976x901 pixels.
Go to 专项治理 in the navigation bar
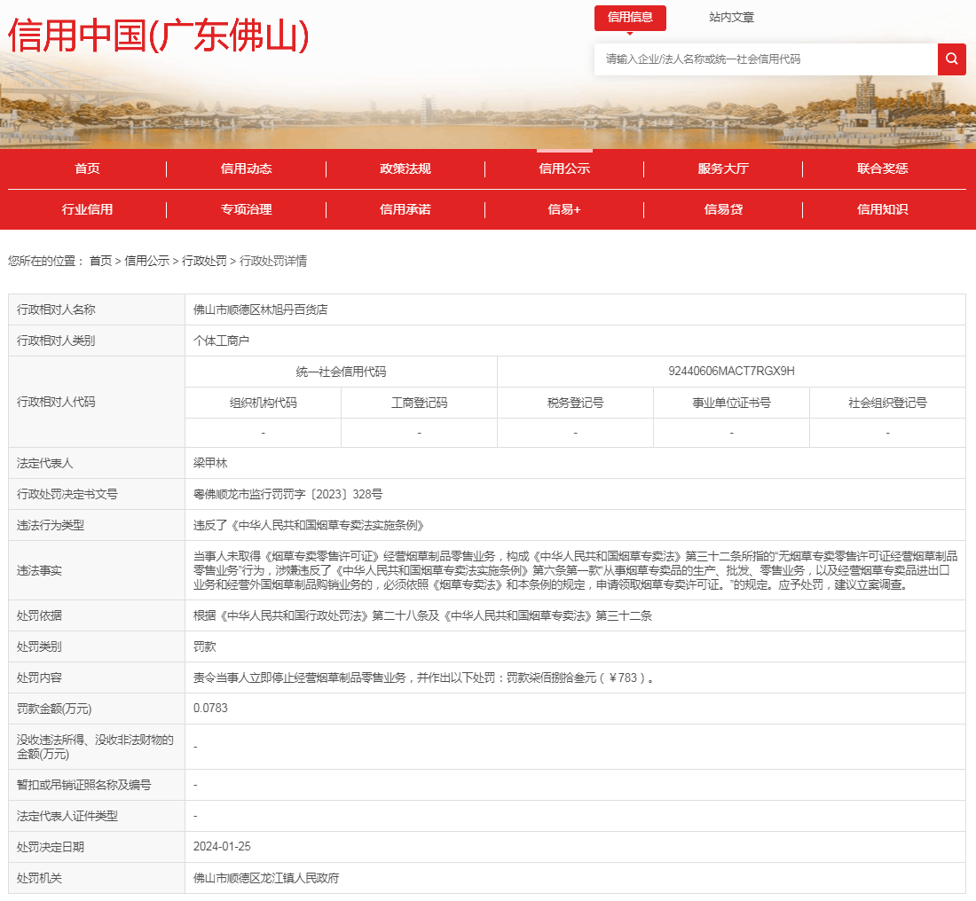coord(246,209)
